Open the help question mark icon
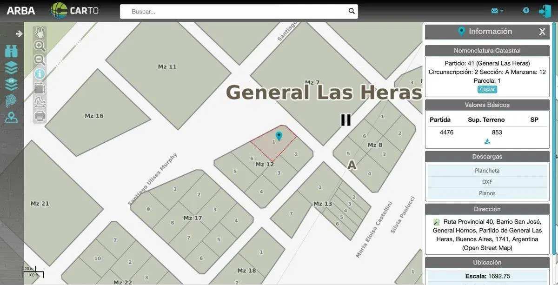Viewport: 558px width, 285px height. tap(526, 10)
